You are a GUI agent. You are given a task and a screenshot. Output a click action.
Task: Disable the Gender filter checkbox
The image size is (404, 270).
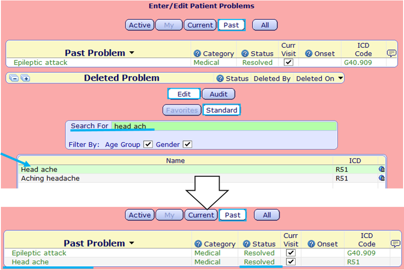186,144
